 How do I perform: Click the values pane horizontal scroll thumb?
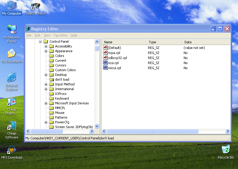[x=153, y=131]
